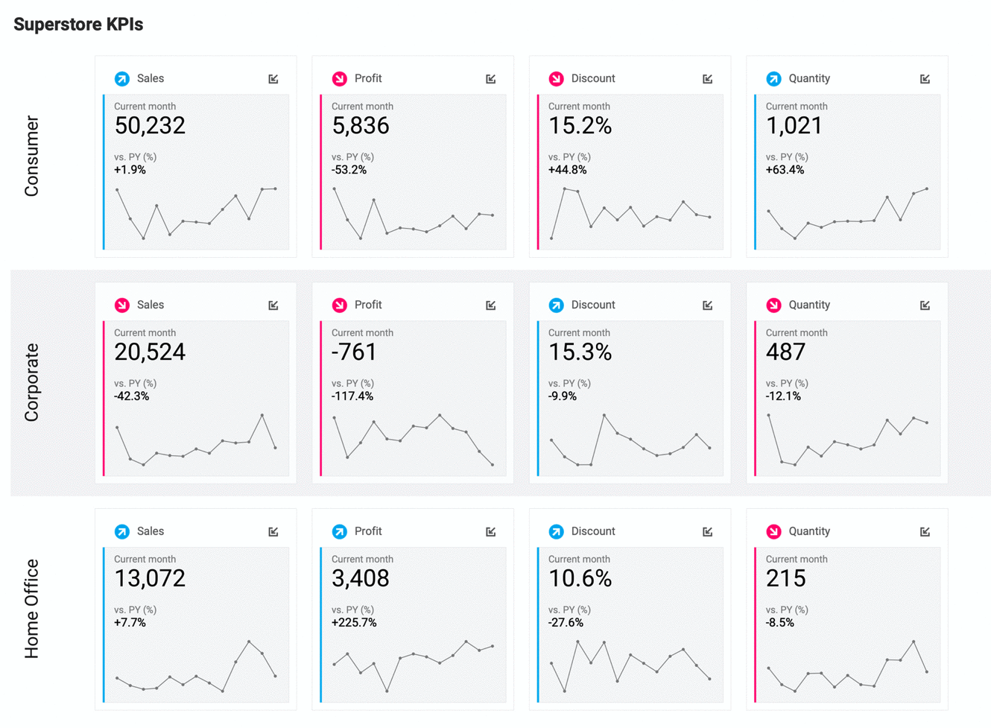Click the upward trend icon on Corporate Discount
Screen dimensions: 991x728
556,305
